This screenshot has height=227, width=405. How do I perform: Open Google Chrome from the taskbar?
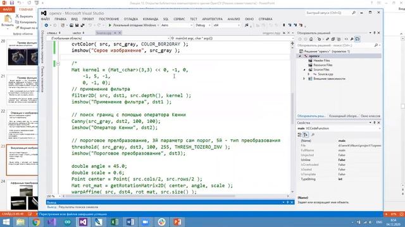[x=36, y=222]
